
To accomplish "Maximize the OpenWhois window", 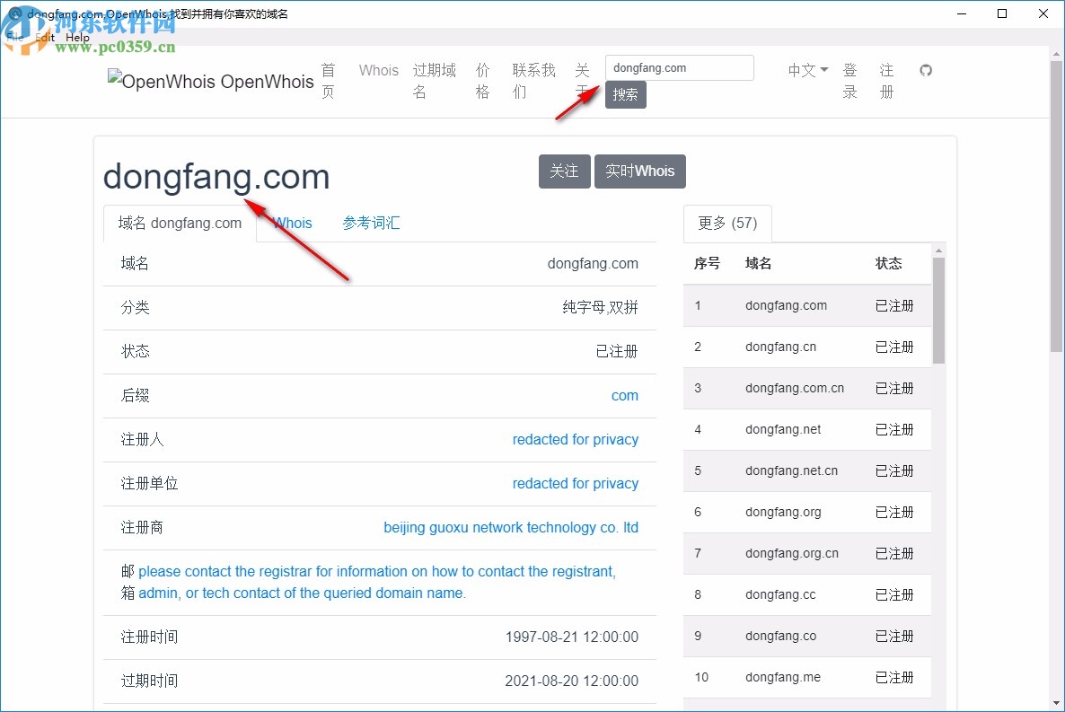I will pos(1002,13).
